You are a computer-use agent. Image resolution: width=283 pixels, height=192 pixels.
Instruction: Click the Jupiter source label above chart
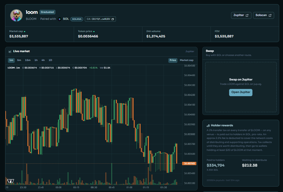(190, 51)
